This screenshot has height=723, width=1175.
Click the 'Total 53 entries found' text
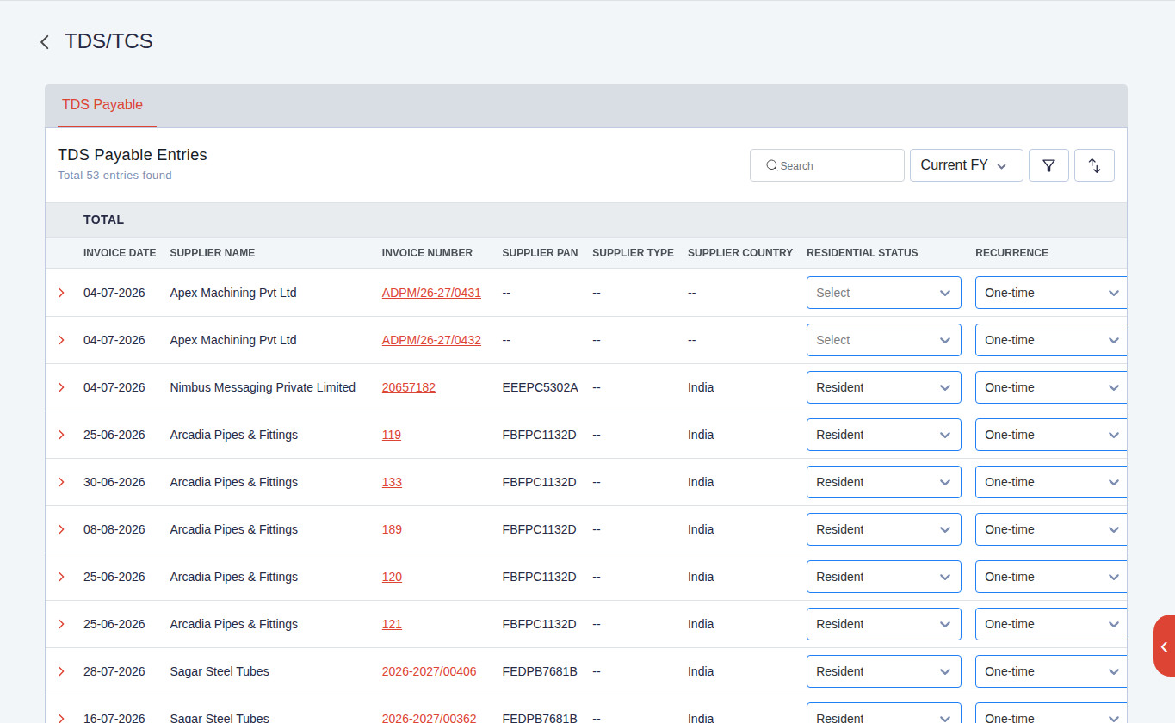tap(114, 176)
